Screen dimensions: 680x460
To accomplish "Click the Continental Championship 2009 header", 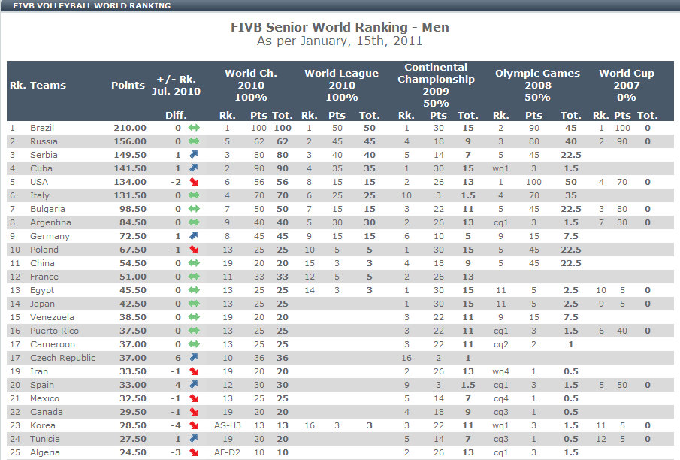I will click(436, 85).
